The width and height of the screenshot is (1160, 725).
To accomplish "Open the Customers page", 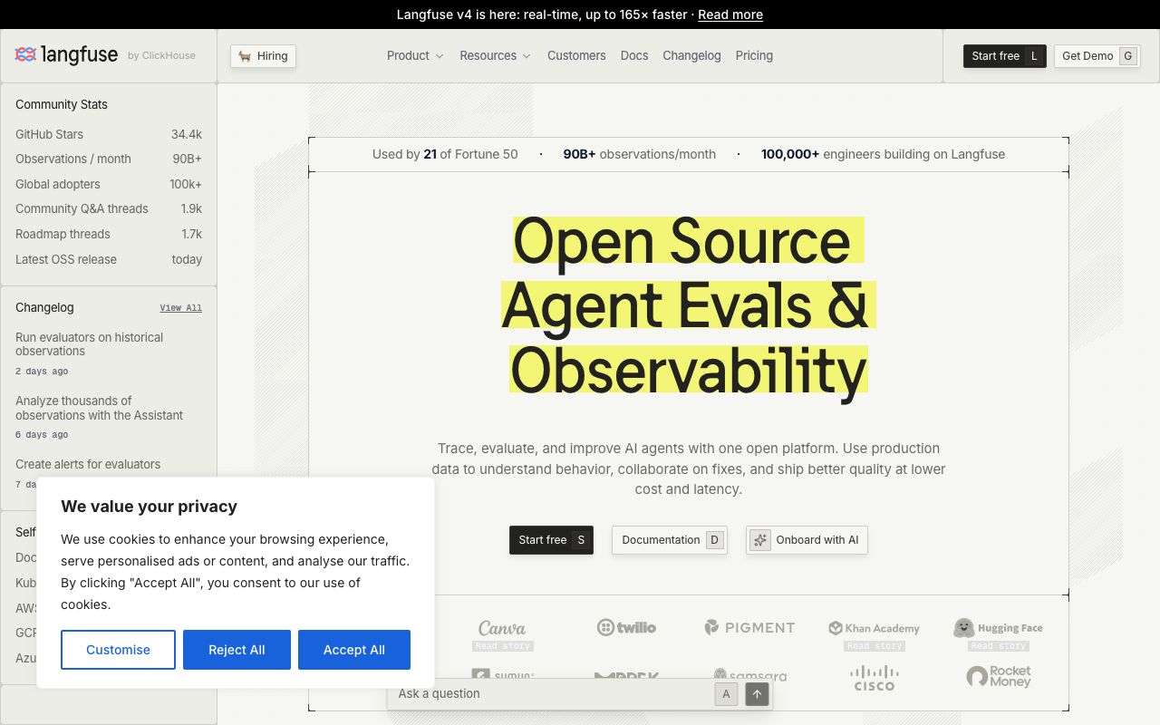I will pos(576,55).
